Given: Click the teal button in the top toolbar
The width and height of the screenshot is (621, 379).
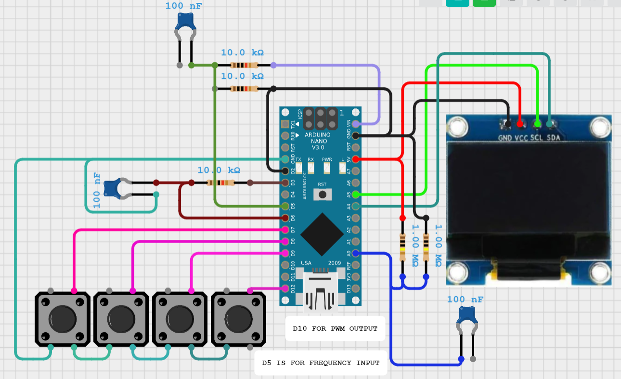Looking at the screenshot, I should pyautogui.click(x=457, y=2).
